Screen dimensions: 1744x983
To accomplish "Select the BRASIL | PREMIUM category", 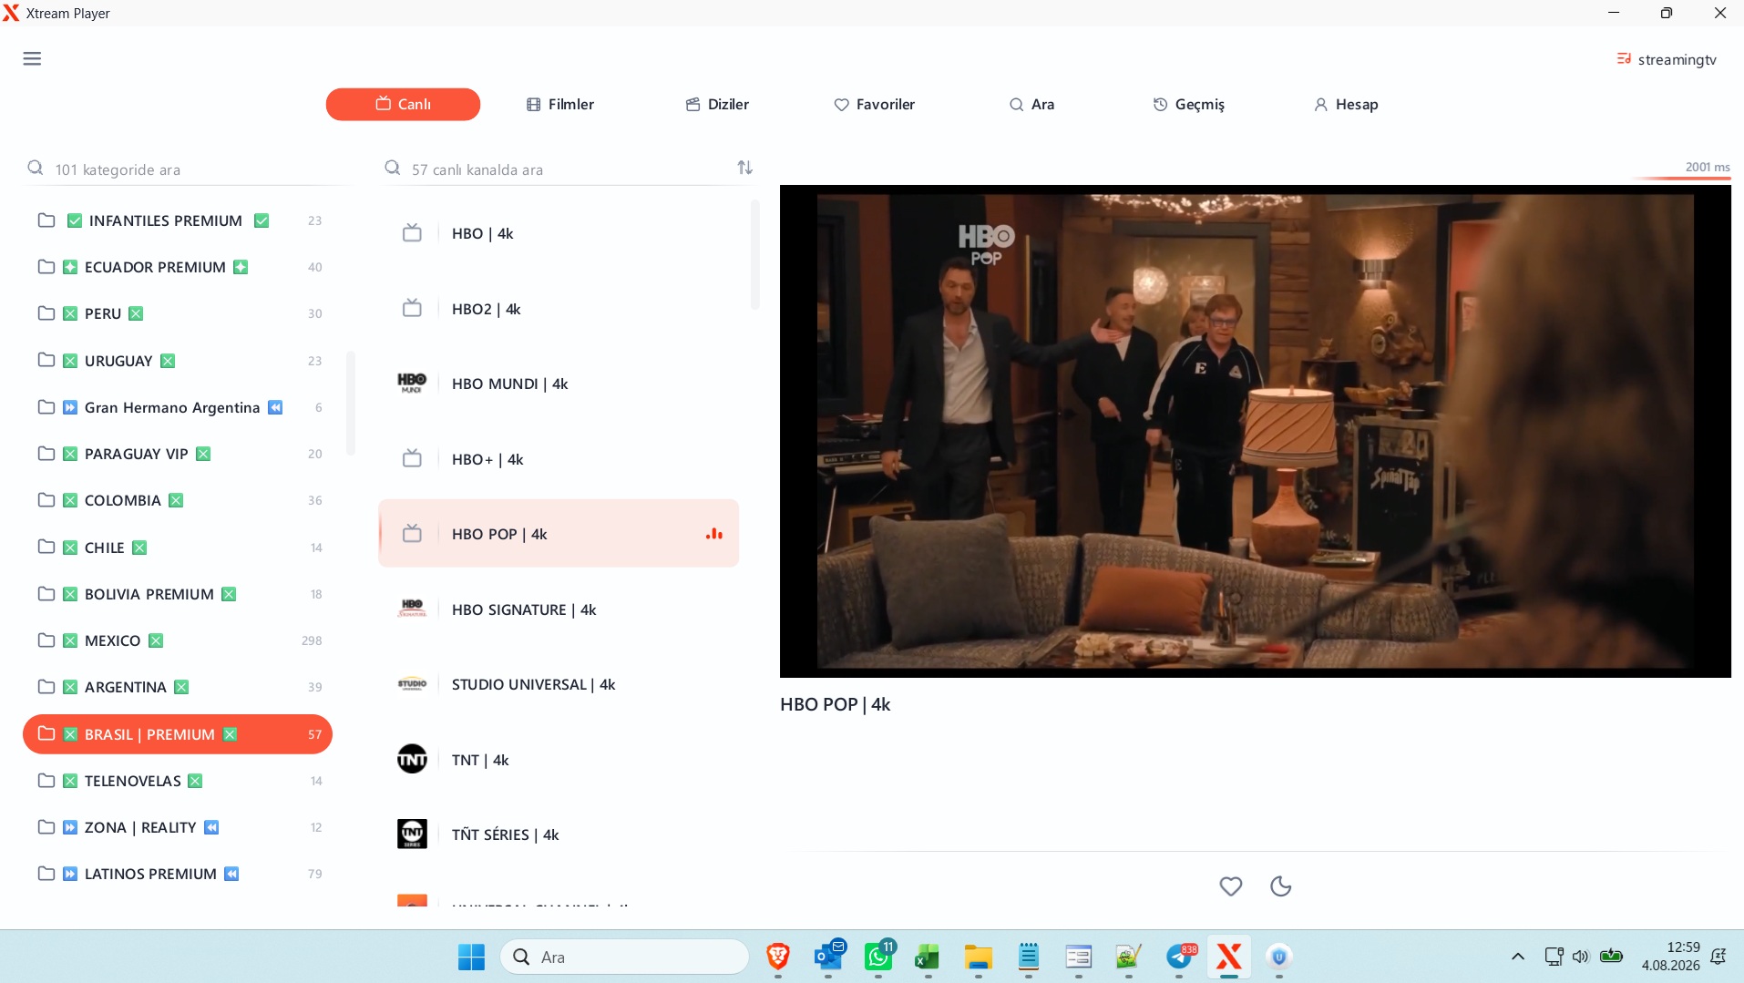I will (178, 734).
